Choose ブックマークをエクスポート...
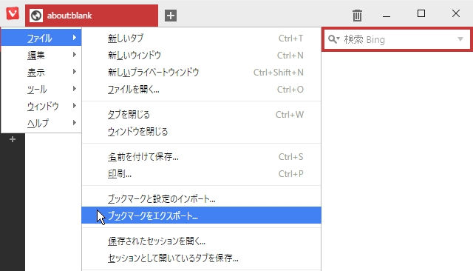Screen dimensions: 473x271 click(x=202, y=215)
